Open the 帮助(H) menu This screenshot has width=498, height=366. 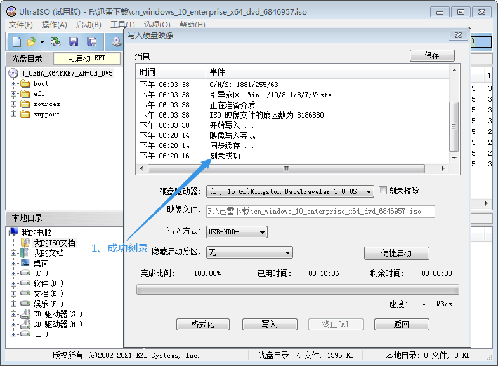(192, 25)
